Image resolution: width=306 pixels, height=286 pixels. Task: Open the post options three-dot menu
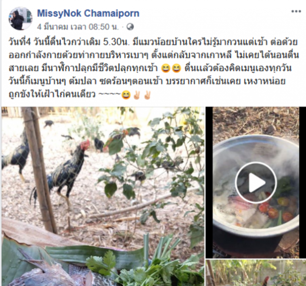coord(296,11)
